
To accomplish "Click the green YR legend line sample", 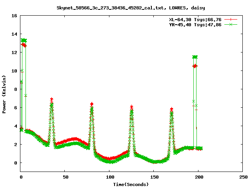I will tap(231, 24).
